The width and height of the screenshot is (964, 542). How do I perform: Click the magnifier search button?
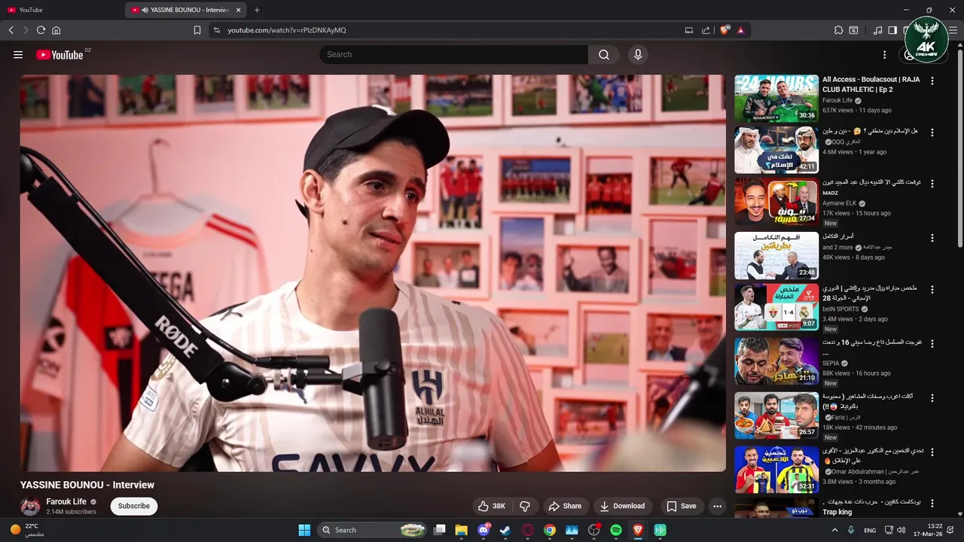point(604,54)
